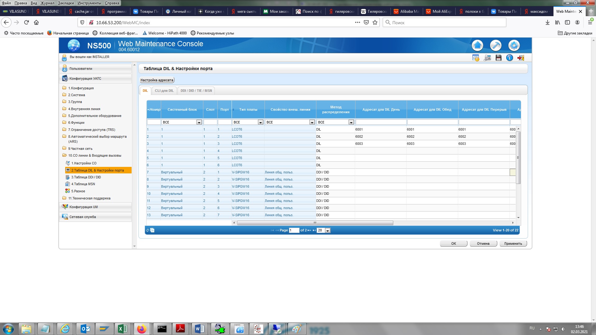The width and height of the screenshot is (596, 335).
Task: Open the blue information icon
Action: tap(509, 58)
